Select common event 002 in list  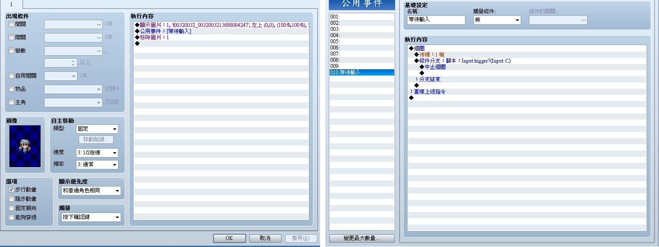[362, 23]
